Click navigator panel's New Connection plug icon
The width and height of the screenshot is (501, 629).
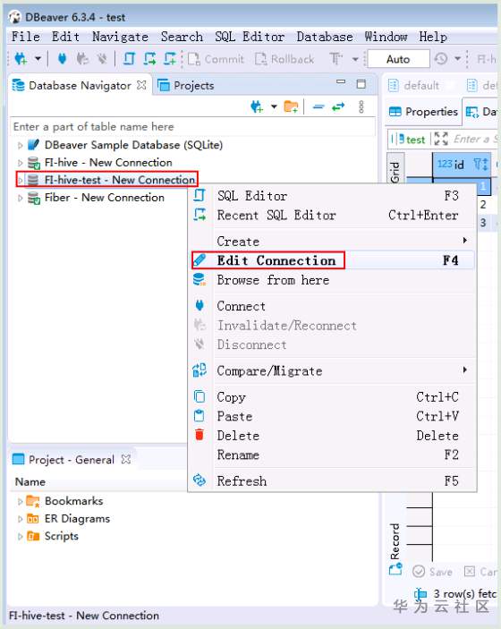coord(257,106)
